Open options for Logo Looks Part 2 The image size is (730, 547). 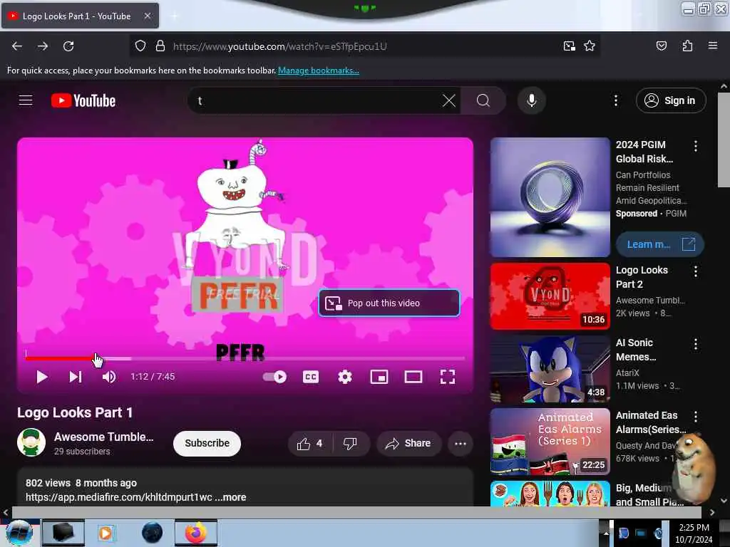tap(696, 271)
